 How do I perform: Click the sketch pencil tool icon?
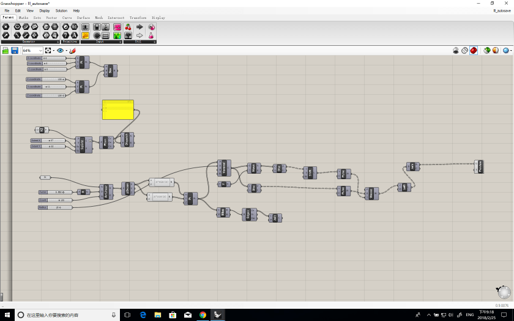tap(73, 50)
